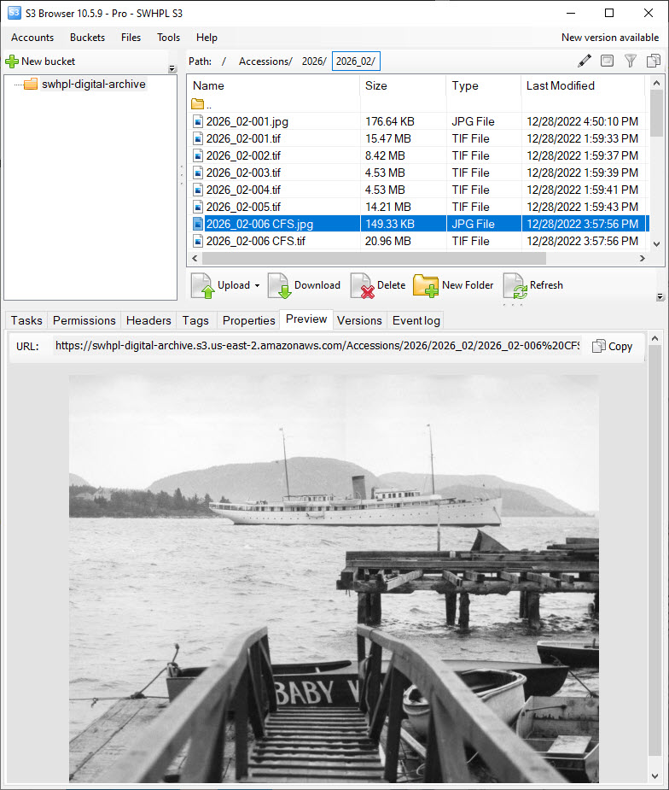
Task: Click file icon of 2026_02-001.jpg
Action: tap(198, 121)
